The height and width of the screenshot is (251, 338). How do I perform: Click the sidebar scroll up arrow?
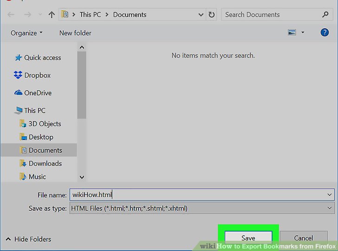pyautogui.click(x=82, y=47)
